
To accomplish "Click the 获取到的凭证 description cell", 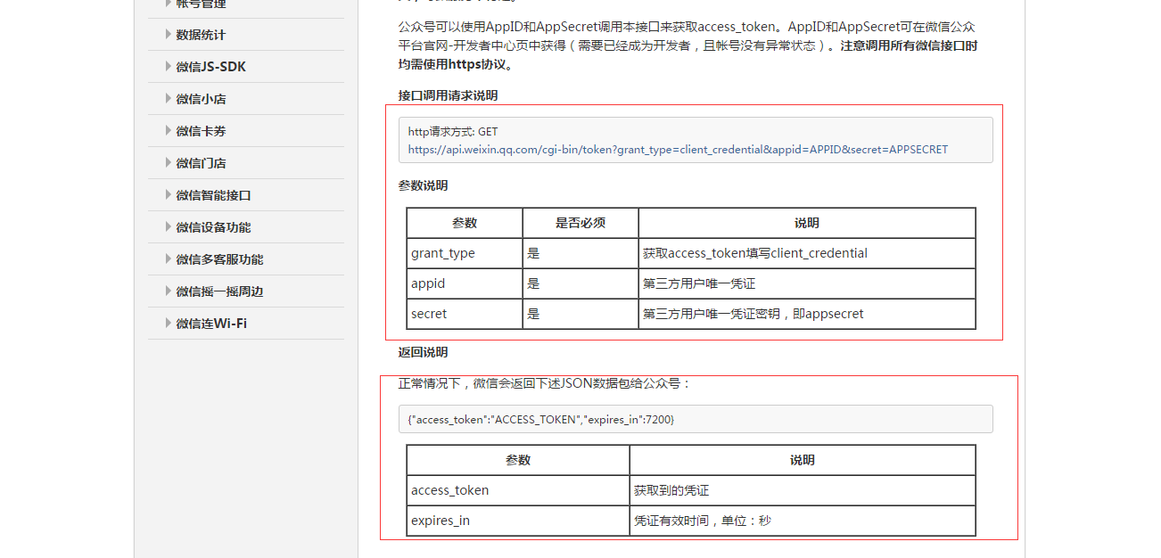I will pos(803,490).
